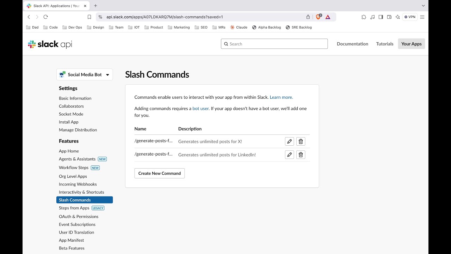
Task: Open User ID Translation feature
Action: pos(76,232)
